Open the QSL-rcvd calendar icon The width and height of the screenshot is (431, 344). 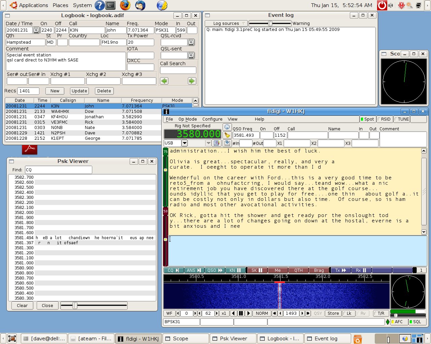click(191, 42)
